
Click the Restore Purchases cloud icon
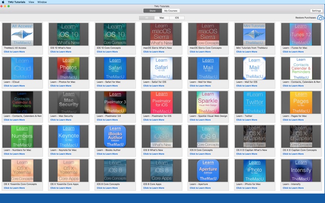point(321,18)
